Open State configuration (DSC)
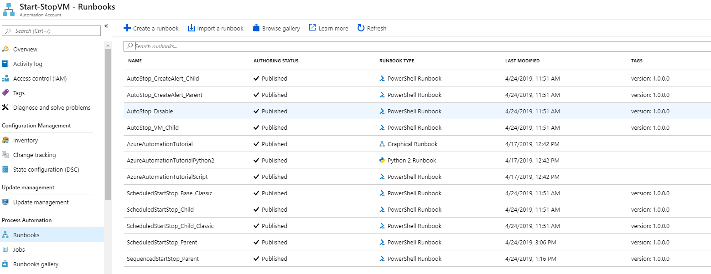This screenshot has height=274, width=711. tap(46, 169)
